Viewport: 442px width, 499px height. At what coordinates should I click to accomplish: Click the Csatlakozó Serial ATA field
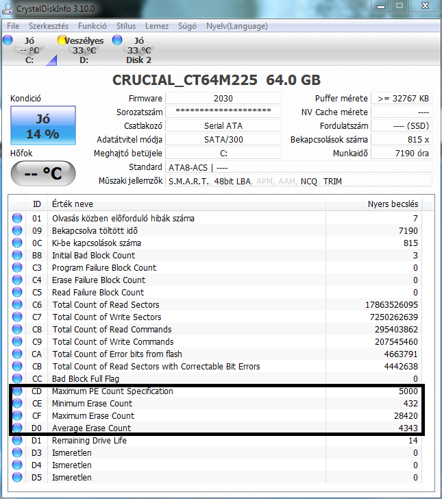[223, 125]
